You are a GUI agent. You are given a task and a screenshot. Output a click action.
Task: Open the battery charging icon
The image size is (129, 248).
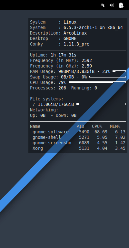click(x=121, y=5)
